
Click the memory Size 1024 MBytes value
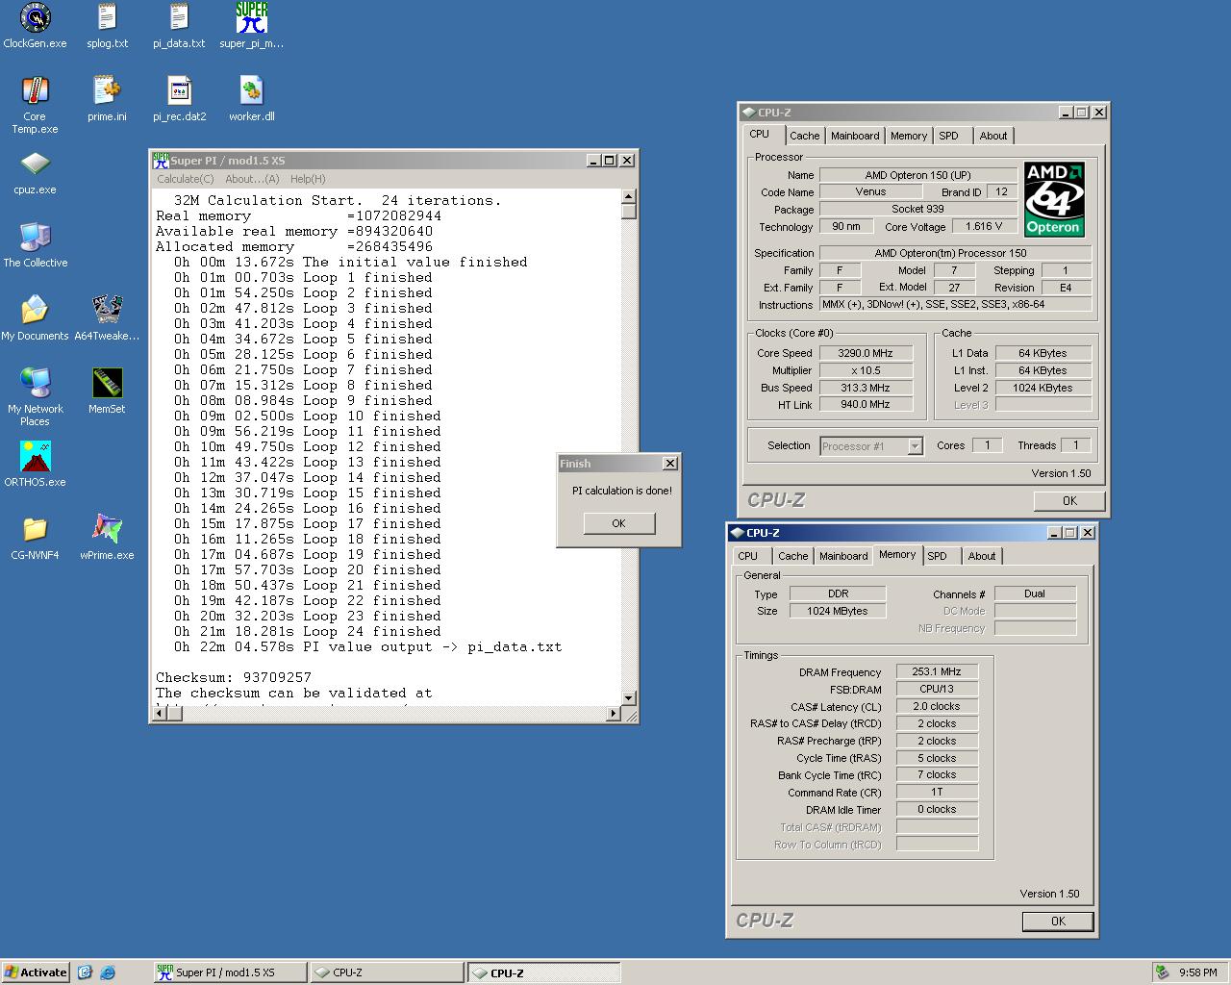tap(838, 611)
